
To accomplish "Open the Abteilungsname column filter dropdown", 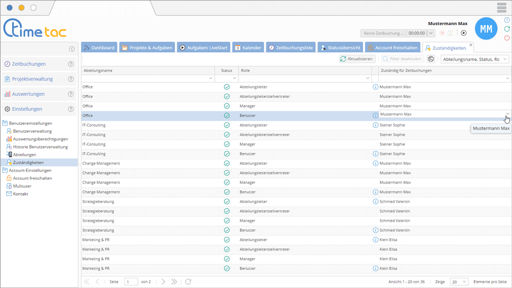I will [211, 78].
